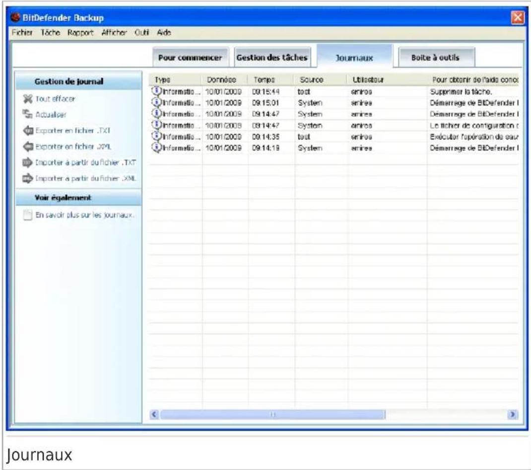The image size is (531, 470).
Task: Click the Tout effacer X icon
Action: [27, 99]
